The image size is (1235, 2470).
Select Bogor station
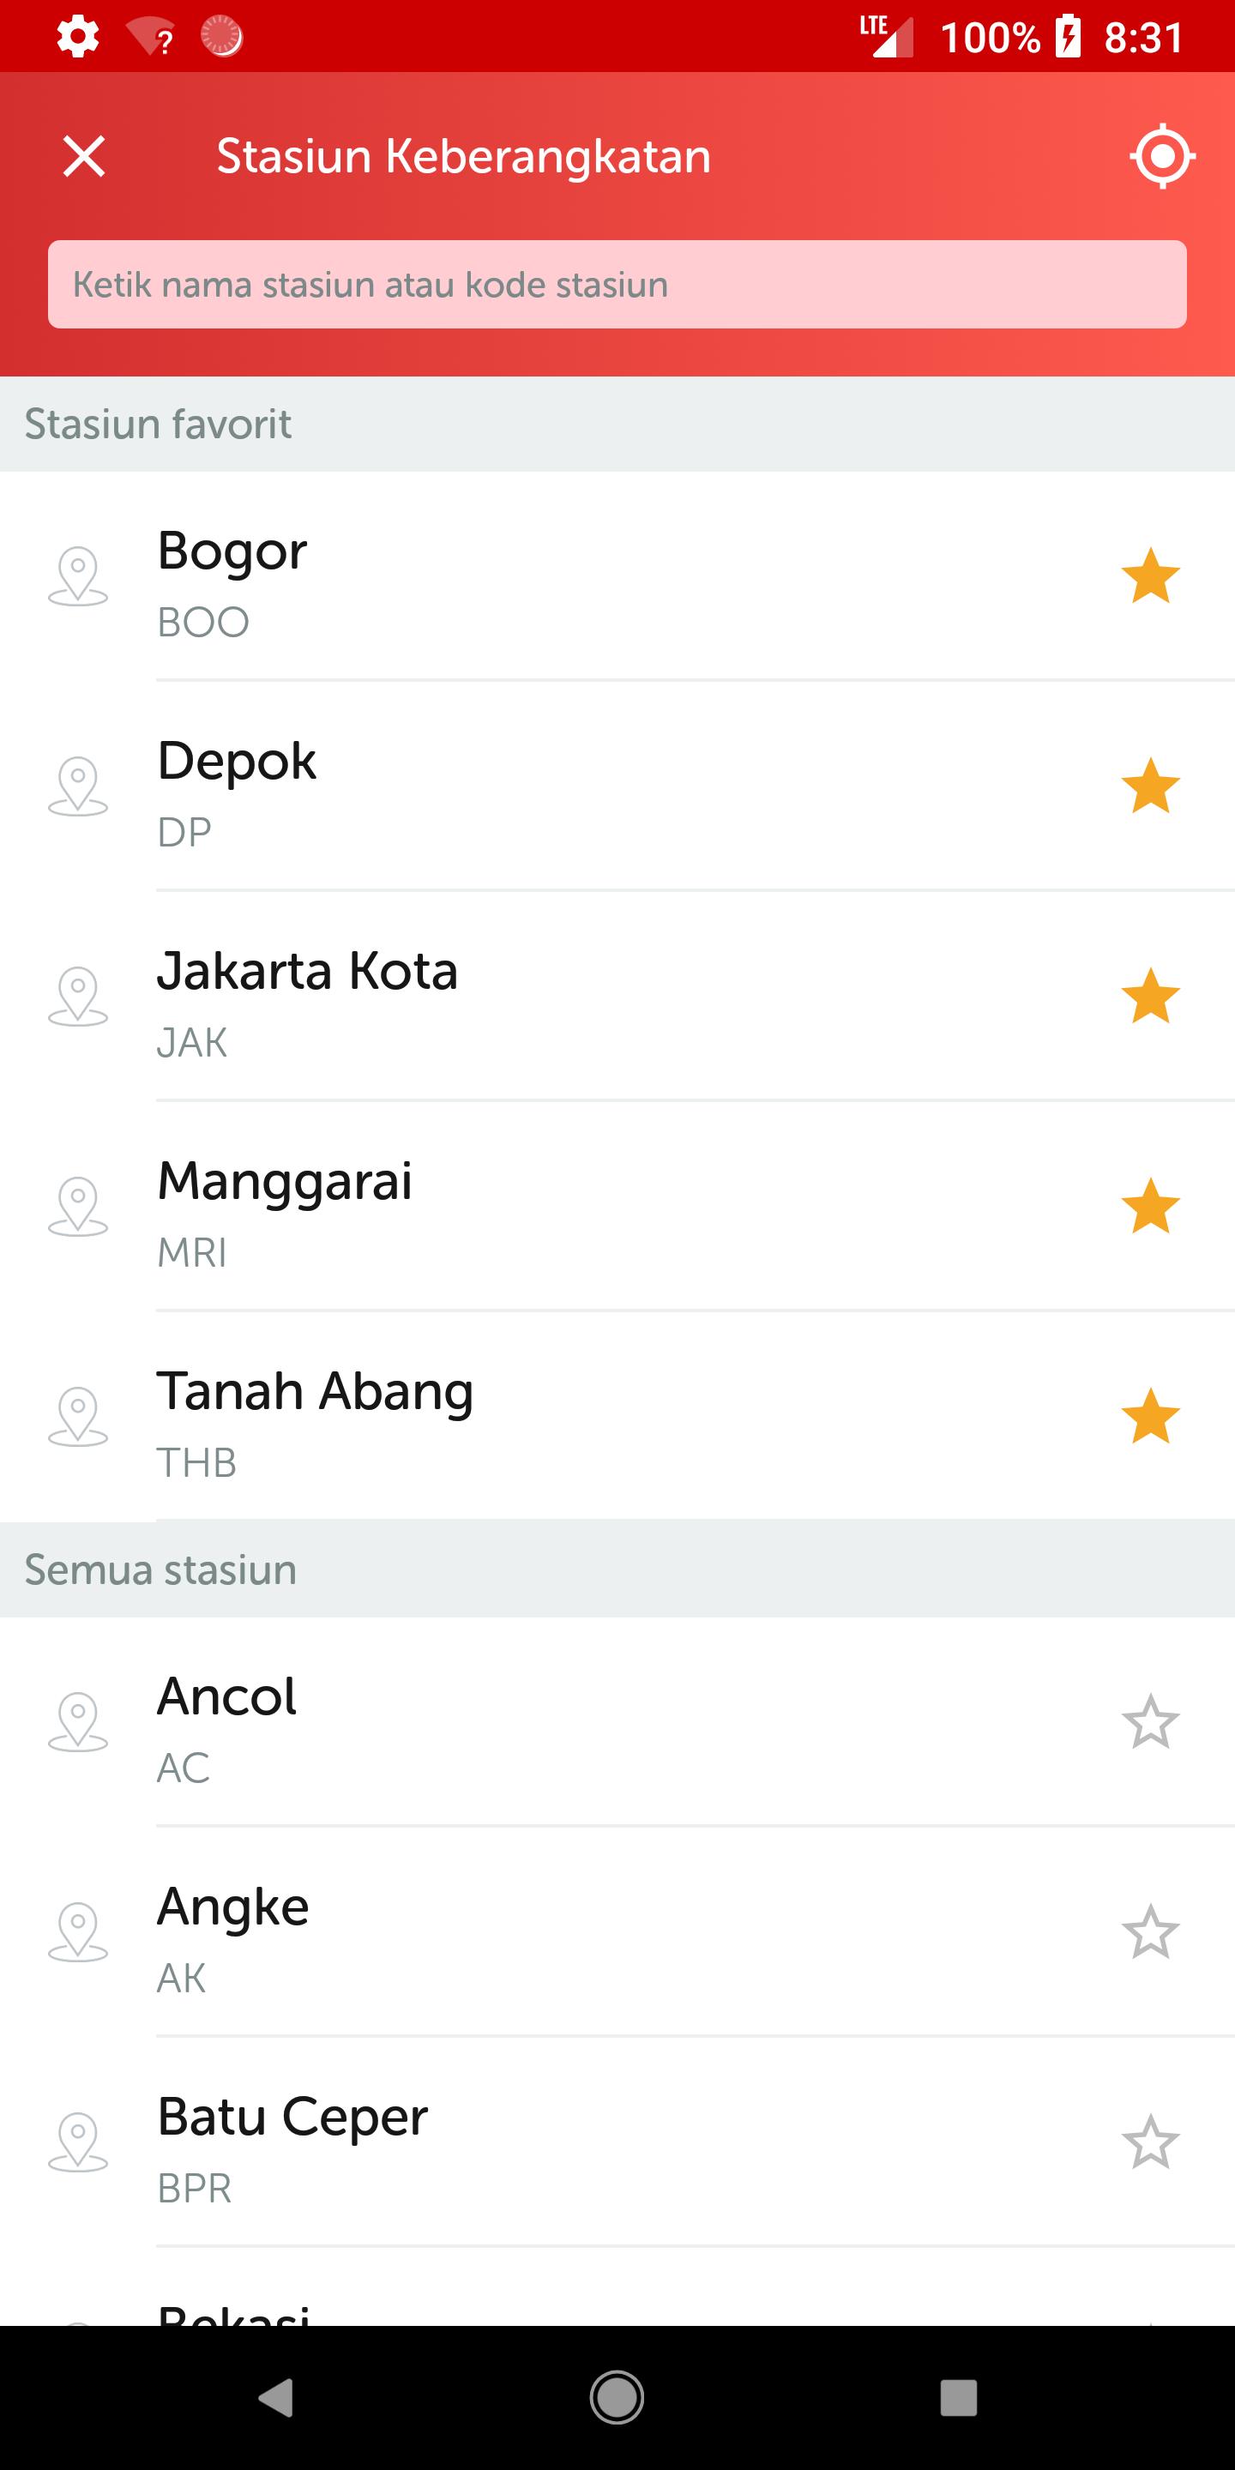coord(575,576)
